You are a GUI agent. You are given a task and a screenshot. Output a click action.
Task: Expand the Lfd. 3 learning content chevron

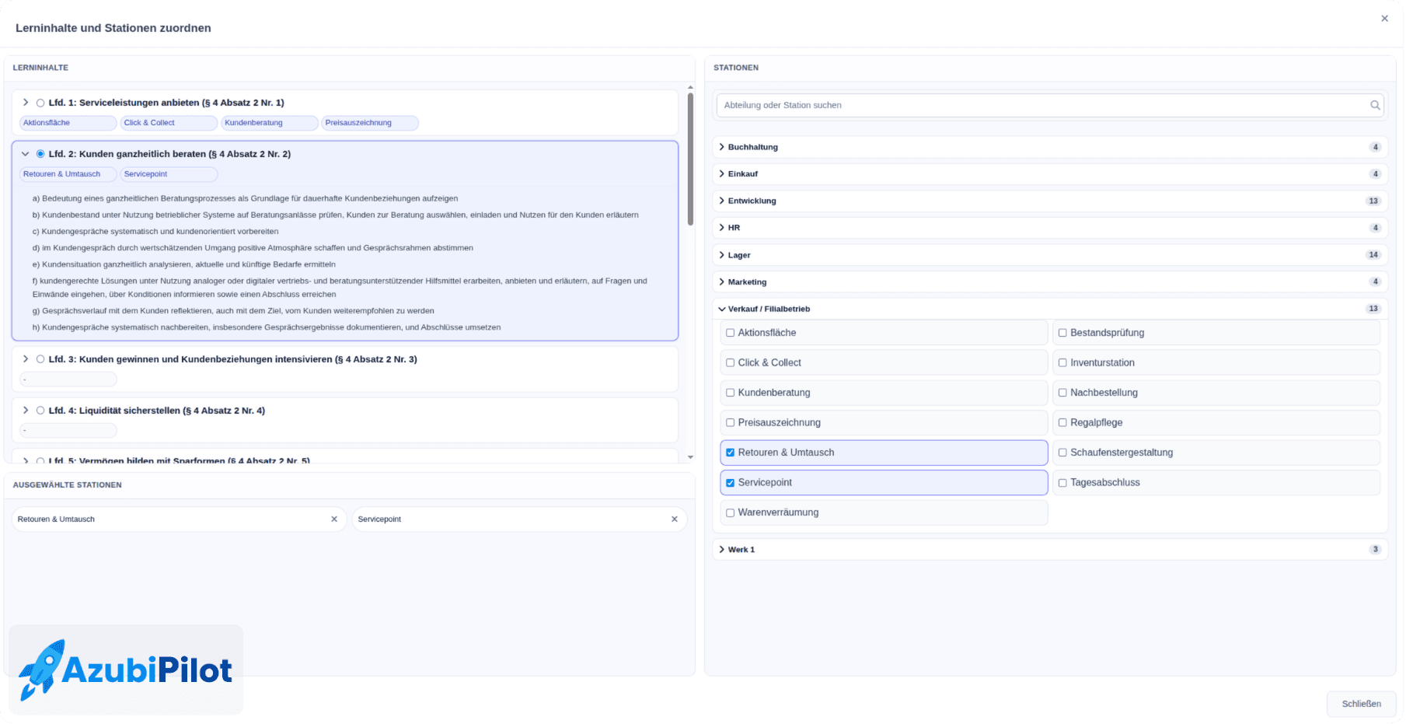coord(26,359)
